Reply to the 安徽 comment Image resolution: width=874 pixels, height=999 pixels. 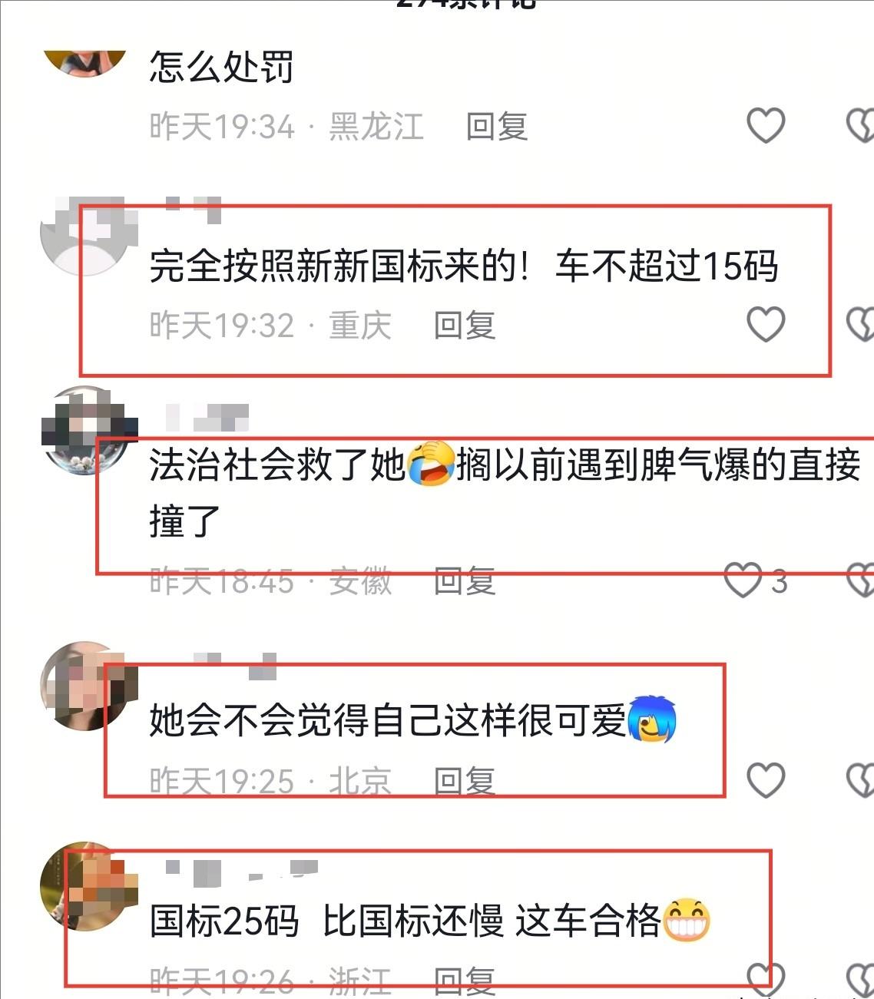(465, 581)
